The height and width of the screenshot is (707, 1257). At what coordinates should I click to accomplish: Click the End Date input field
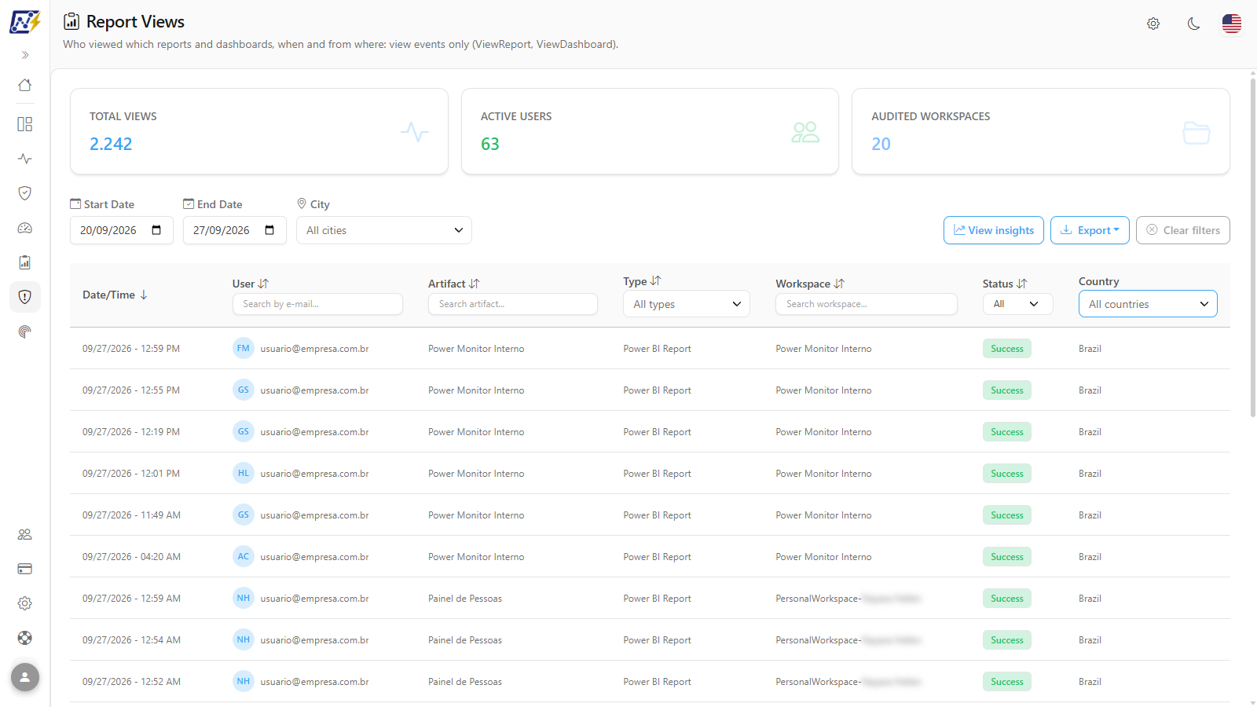(235, 230)
